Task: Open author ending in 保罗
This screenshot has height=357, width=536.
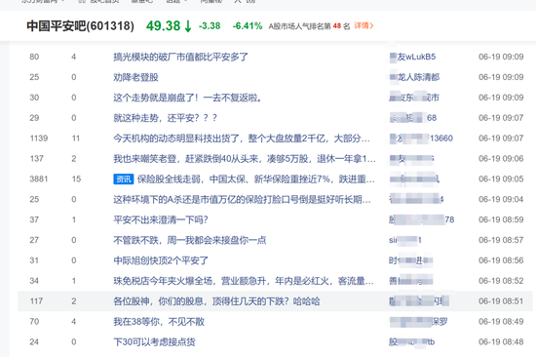Action: [x=418, y=322]
